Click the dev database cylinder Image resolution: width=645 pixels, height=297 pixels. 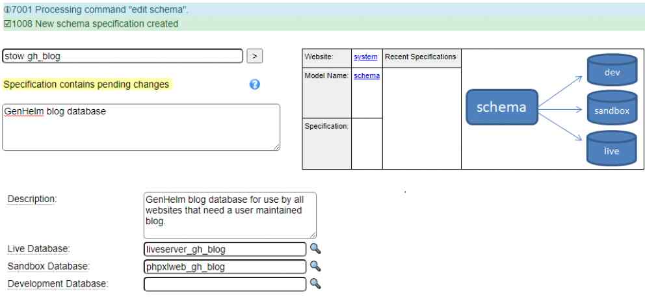coord(612,70)
